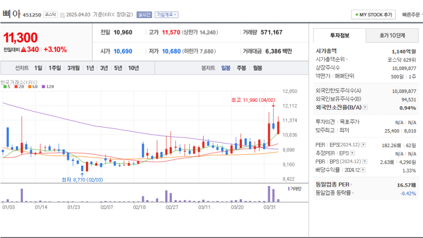Select the 3년 line chart period
This screenshot has height=238, width=423.
pyautogui.click(x=104, y=68)
